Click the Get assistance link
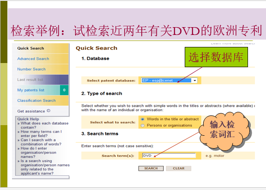Screen dimensions: 266x190 coord(31,111)
